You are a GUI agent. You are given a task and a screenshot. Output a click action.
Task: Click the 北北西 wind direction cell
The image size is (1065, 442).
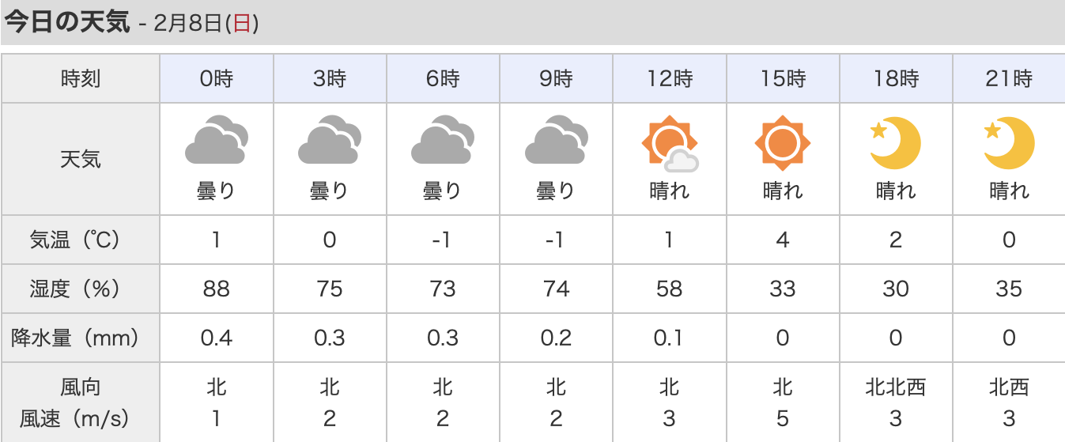tap(895, 387)
